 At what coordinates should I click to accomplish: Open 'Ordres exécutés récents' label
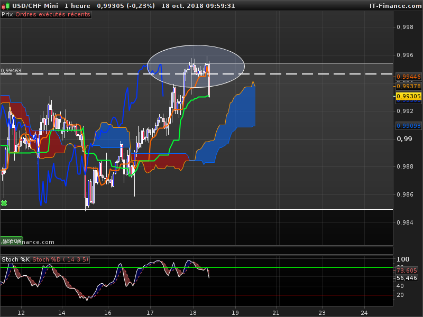53,14
